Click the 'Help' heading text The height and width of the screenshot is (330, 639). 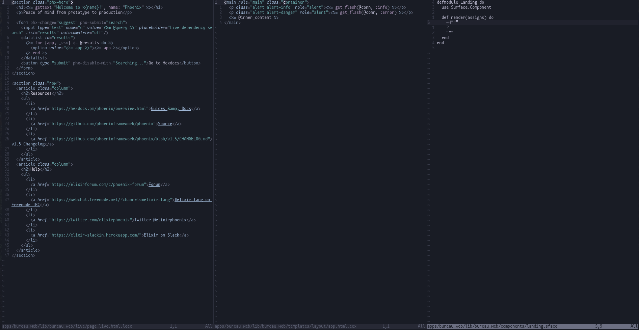[x=35, y=169]
